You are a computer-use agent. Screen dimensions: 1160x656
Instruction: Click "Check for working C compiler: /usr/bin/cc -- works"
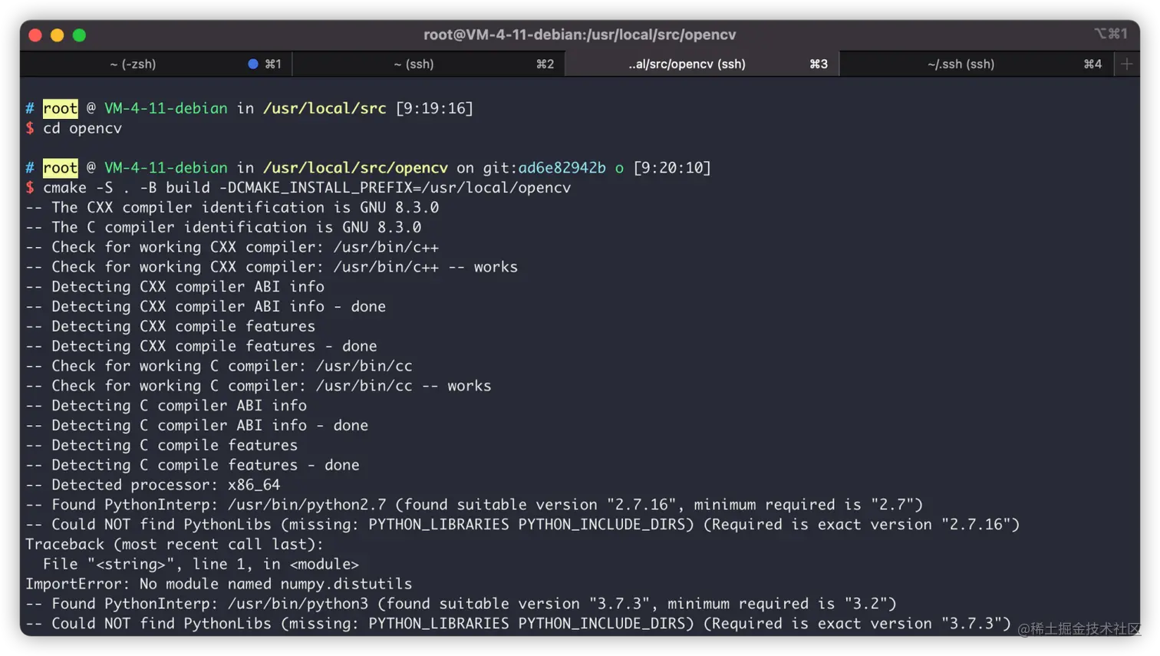pos(259,386)
